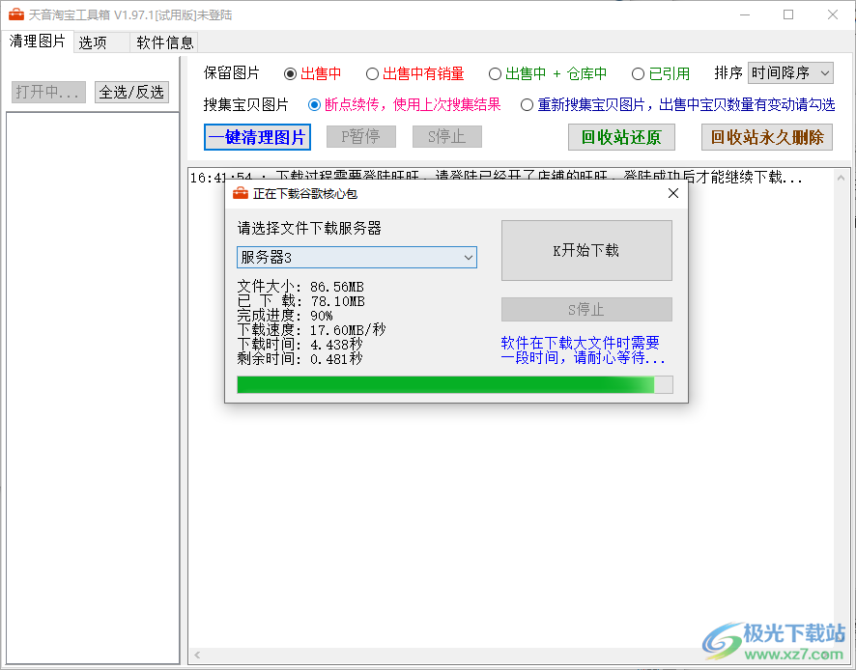
Task: Minimize the main window
Action: [745, 14]
